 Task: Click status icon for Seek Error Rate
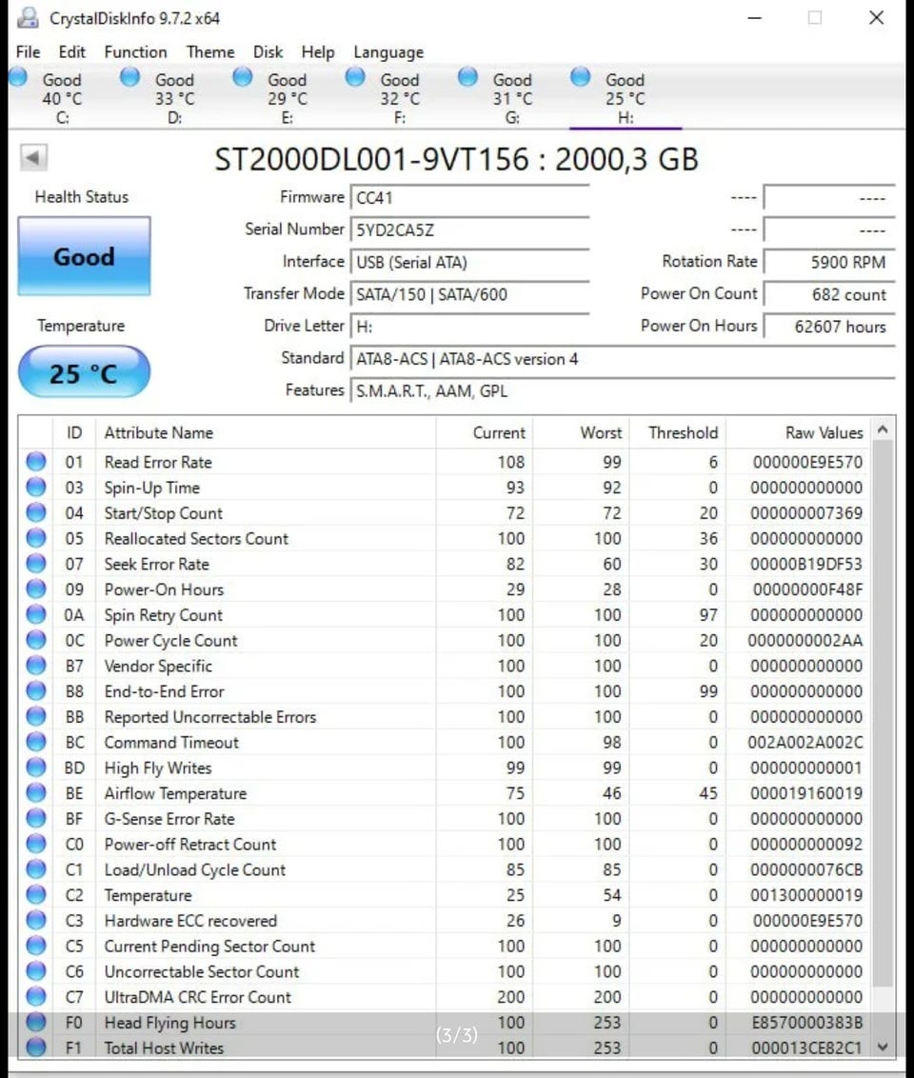[x=36, y=563]
